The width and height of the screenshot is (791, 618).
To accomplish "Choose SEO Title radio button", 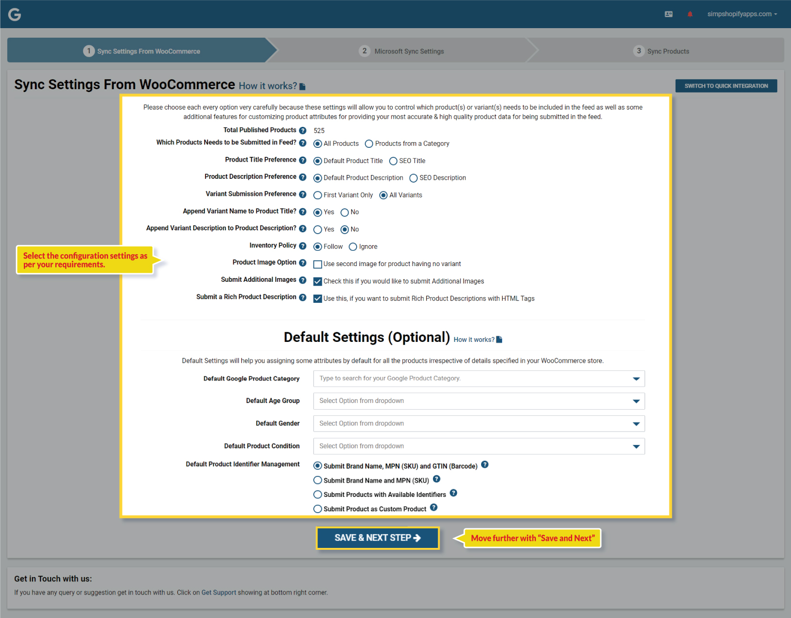I will pyautogui.click(x=393, y=161).
